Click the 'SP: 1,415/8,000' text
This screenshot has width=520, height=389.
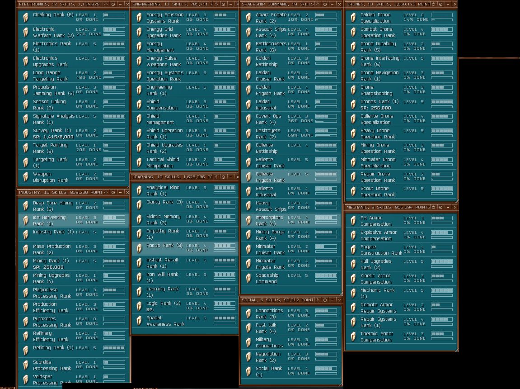coord(53,137)
